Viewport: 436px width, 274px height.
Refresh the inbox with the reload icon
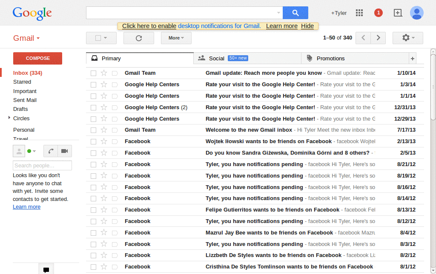pos(139,38)
